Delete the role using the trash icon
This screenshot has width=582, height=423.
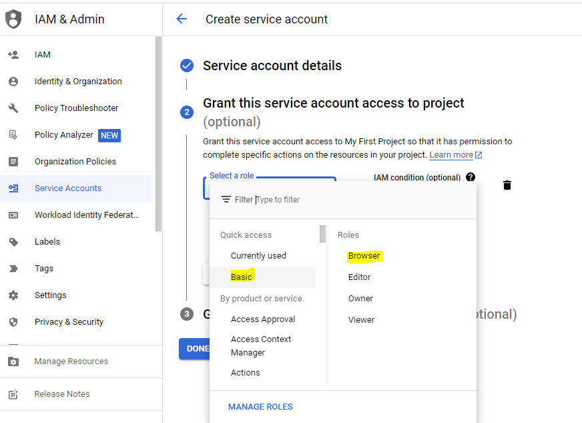click(507, 185)
